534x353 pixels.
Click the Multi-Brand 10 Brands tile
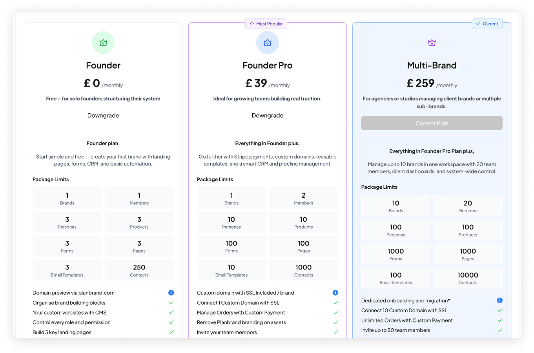click(x=395, y=206)
